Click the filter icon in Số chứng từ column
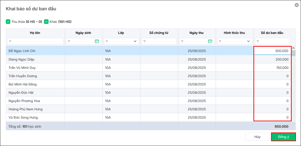The image size is (301, 146). coord(144,41)
